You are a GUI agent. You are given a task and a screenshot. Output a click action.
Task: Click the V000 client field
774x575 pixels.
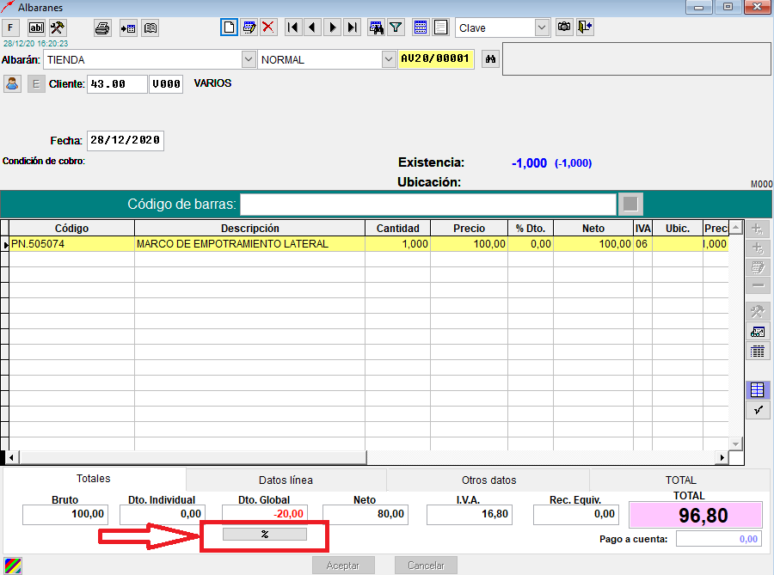166,84
